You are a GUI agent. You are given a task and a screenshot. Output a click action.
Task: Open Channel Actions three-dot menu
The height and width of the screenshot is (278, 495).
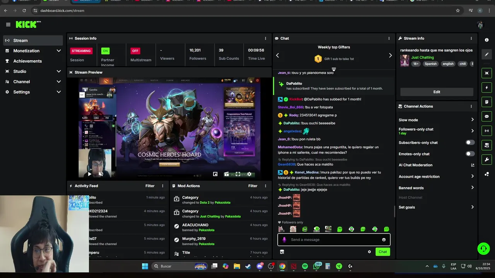click(x=471, y=106)
